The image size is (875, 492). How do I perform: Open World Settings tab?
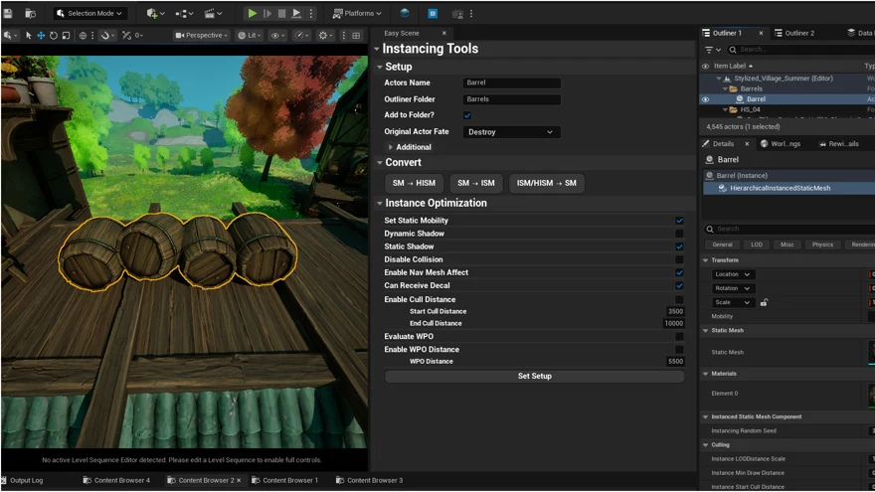(781, 144)
